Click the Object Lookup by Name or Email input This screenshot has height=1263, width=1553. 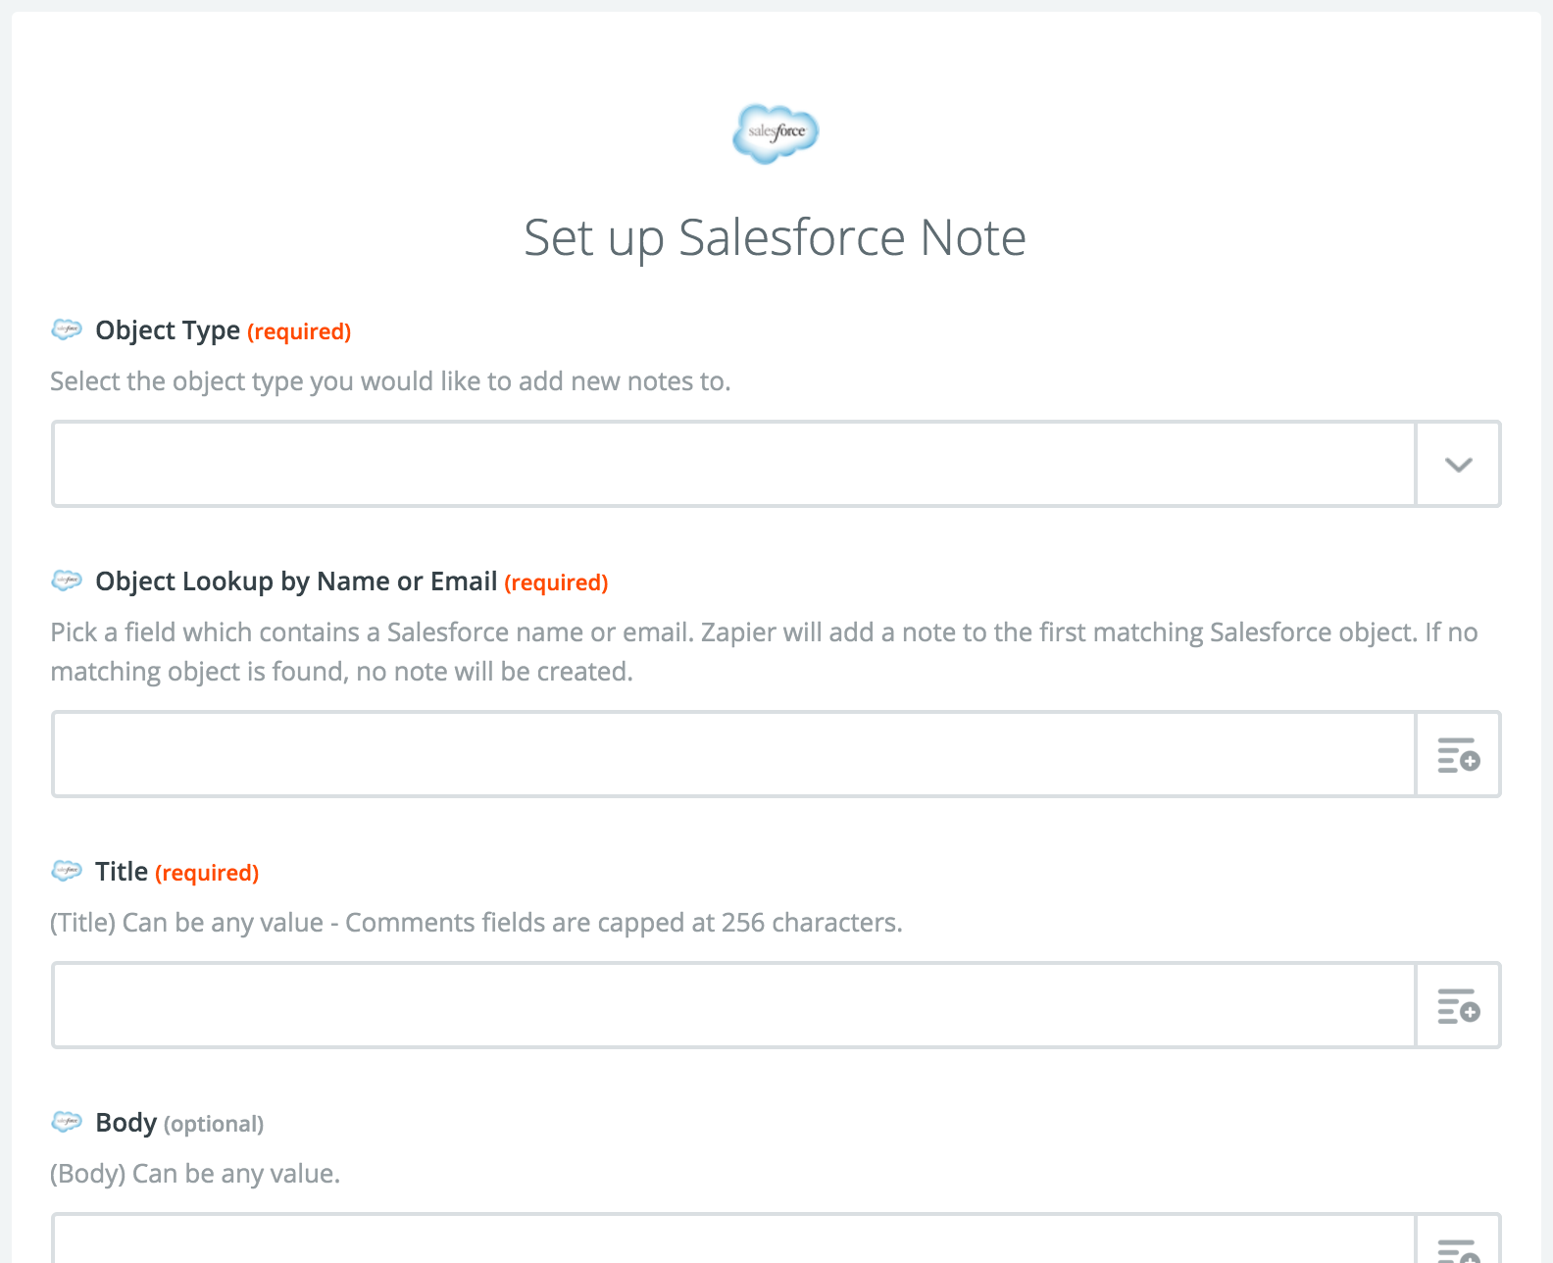coord(733,754)
